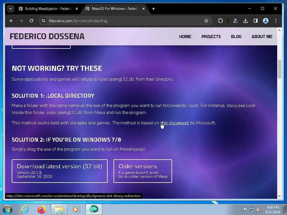Launch Firefox from the taskbar
The height and width of the screenshot is (215, 287).
41,209
